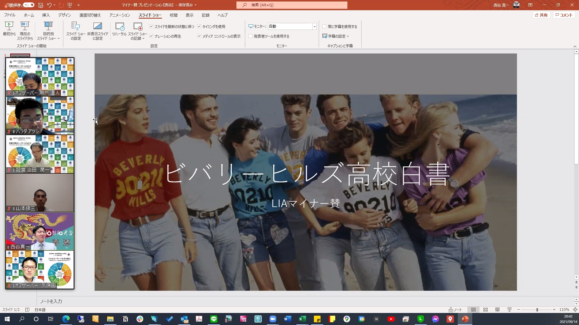This screenshot has width=579, height=325.
Task: Click the accessibility check icon in status bar
Action: click(27, 310)
